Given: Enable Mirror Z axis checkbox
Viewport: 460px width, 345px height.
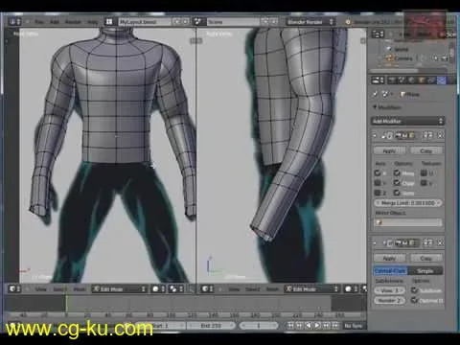Looking at the screenshot, I should coord(378,193).
